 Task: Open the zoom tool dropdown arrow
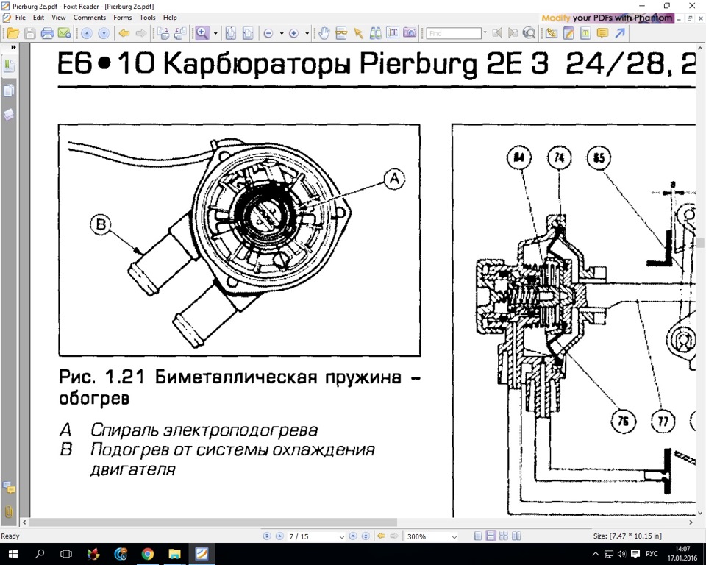tap(215, 33)
